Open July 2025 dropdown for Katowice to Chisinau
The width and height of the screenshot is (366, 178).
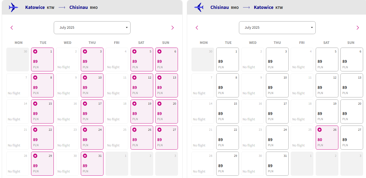pyautogui.click(x=92, y=28)
